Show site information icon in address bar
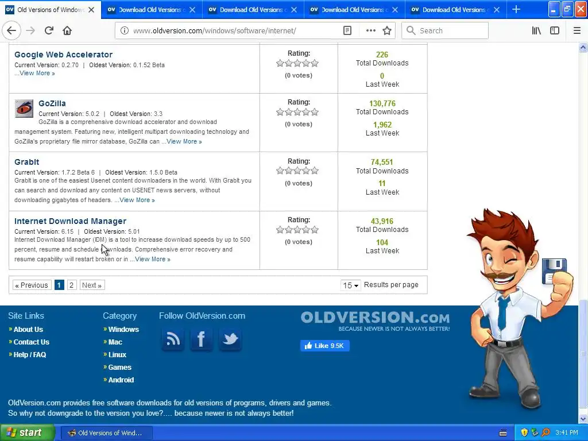 [x=125, y=31]
